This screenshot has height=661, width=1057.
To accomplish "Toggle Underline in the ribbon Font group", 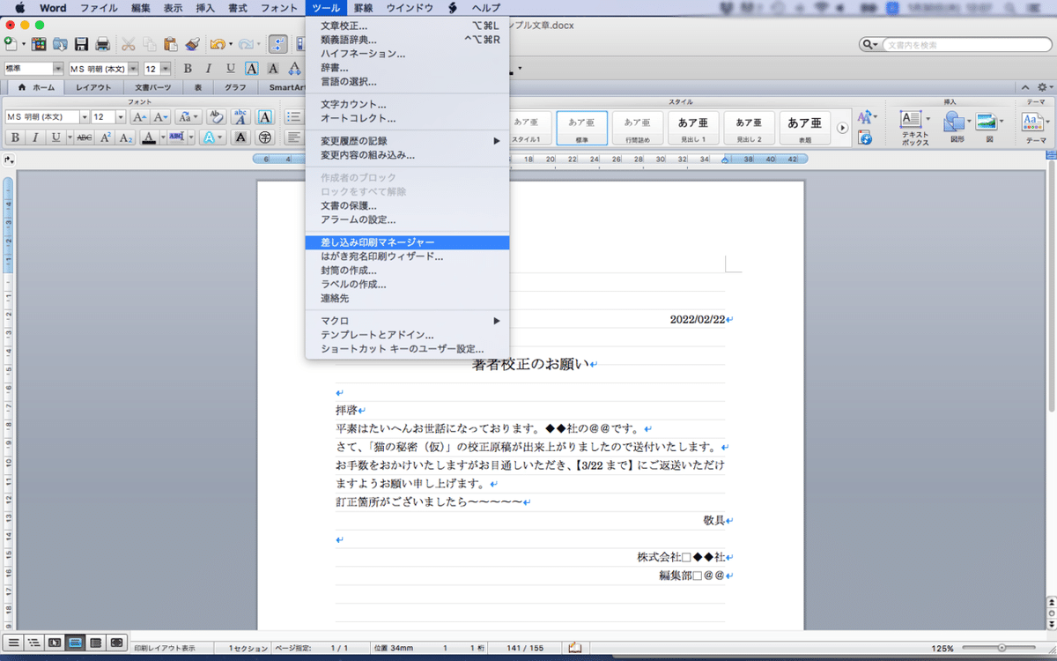I will 55,137.
